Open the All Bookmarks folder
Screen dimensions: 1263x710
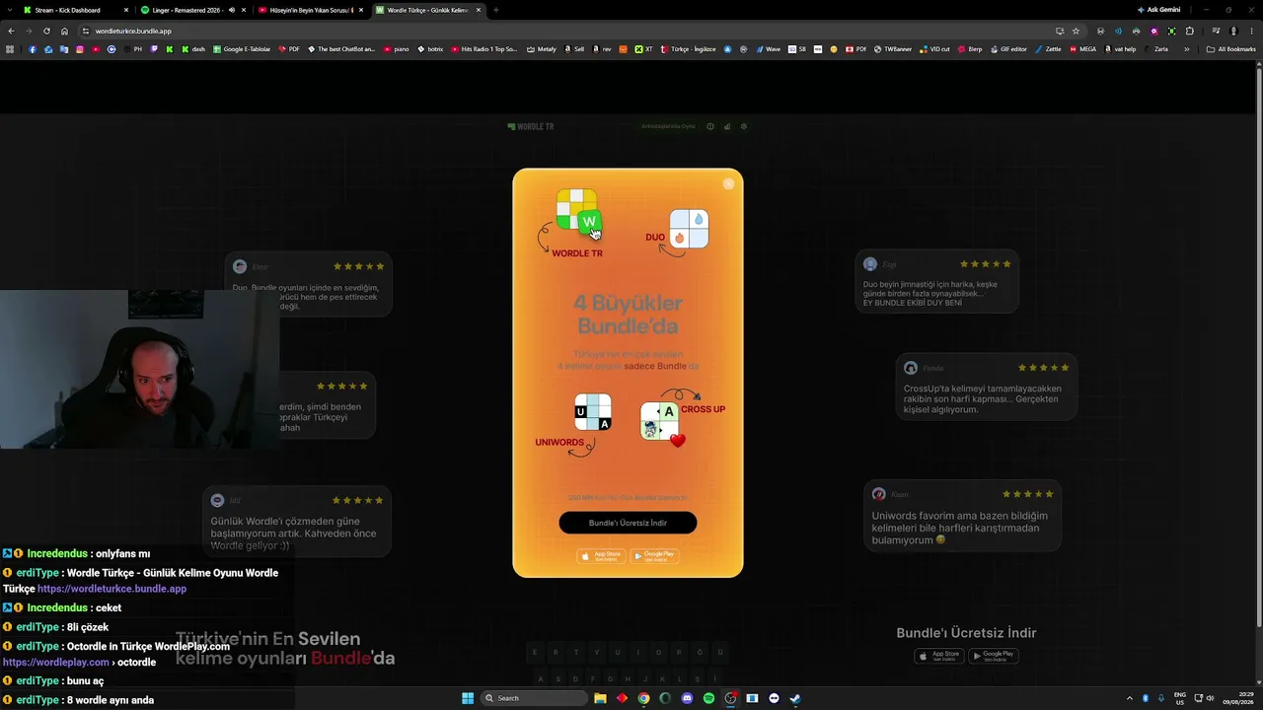click(x=1231, y=48)
